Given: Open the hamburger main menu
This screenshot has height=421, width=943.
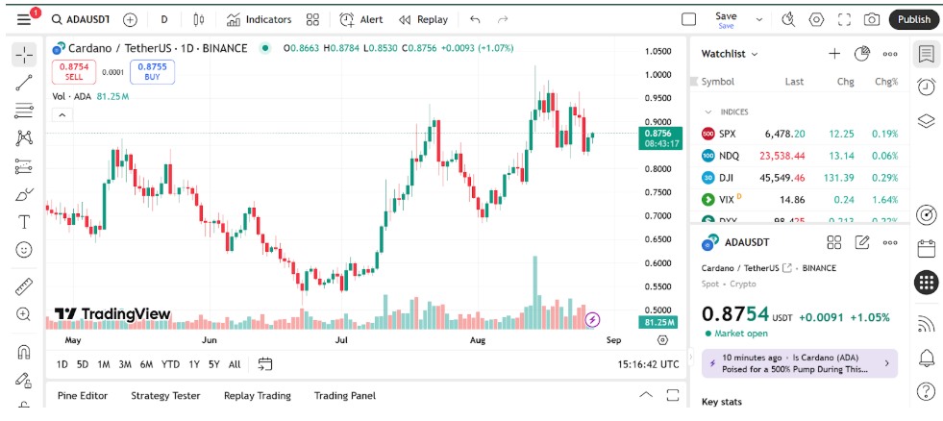Looking at the screenshot, I should coord(23,19).
